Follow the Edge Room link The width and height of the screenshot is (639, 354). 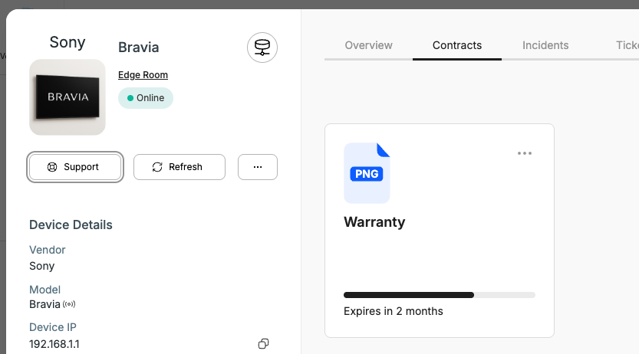143,75
